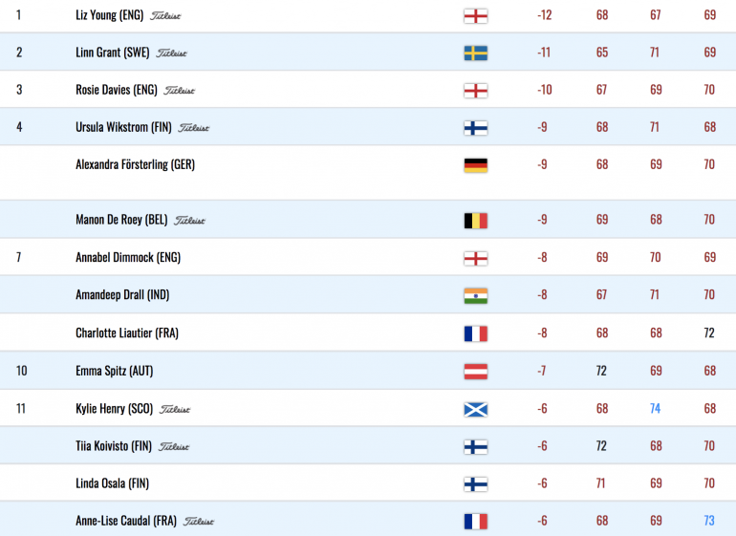The height and width of the screenshot is (536, 736).
Task: Click the Titleist logo beside Anne-Lise Caudal
Action: point(199,521)
